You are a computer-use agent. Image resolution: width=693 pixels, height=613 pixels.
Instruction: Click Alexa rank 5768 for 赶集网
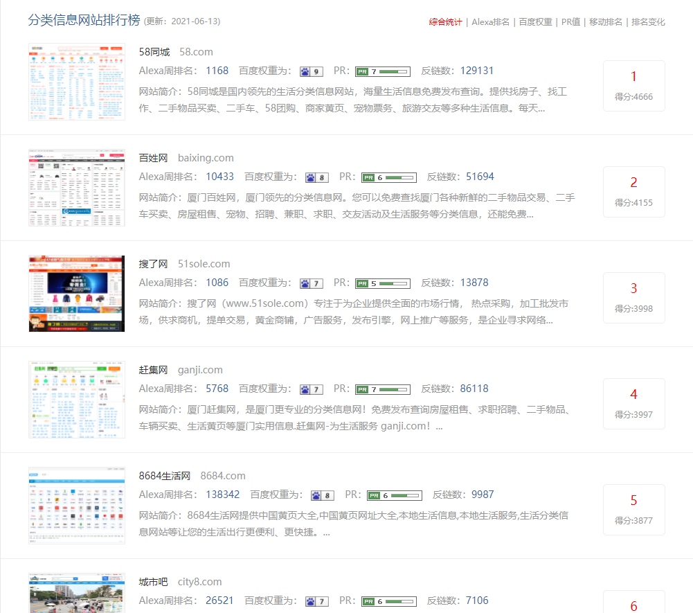(x=217, y=389)
